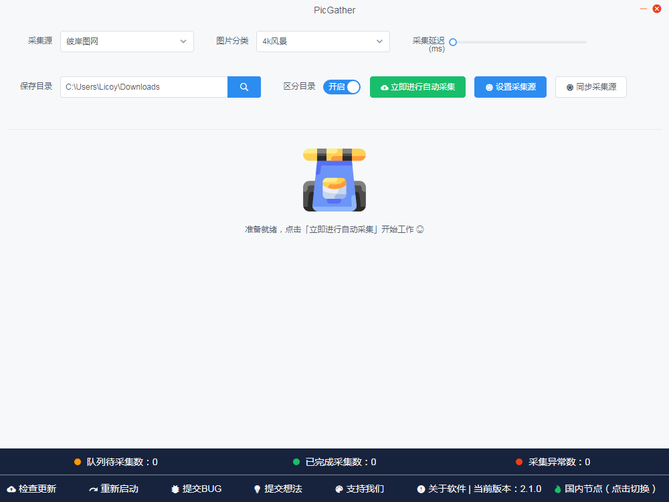
Task: Toggle the 区分目录 switch off
Action: (x=341, y=87)
